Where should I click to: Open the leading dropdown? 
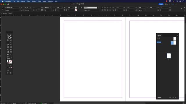[x=31, y=10]
